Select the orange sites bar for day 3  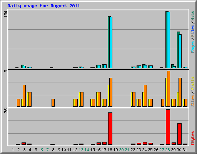click(24, 95)
